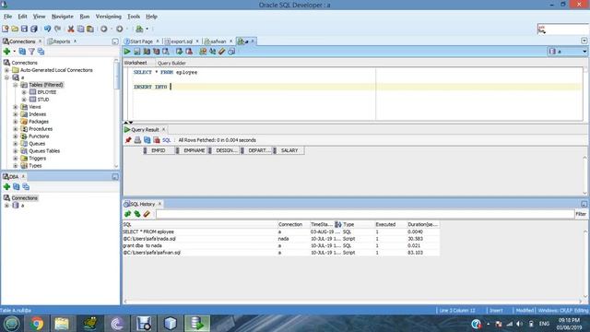Select the Packages tree item

pyautogui.click(x=39, y=122)
